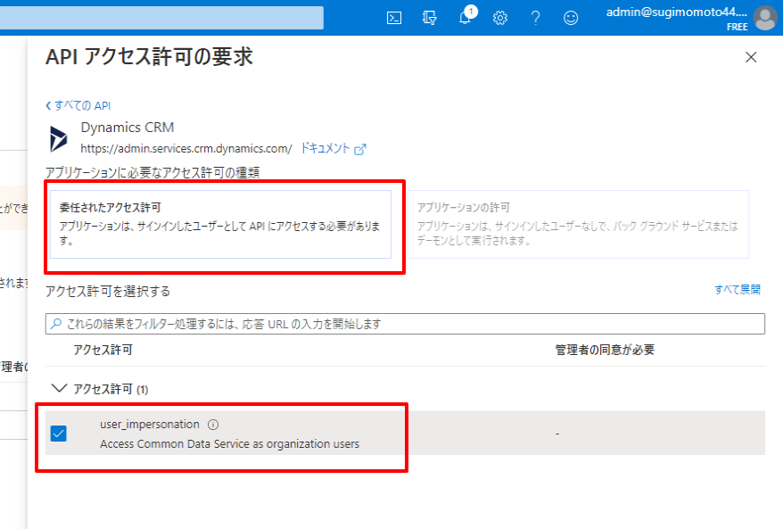Focus the permissions filter search box
The image size is (783, 529).
pyautogui.click(x=405, y=324)
